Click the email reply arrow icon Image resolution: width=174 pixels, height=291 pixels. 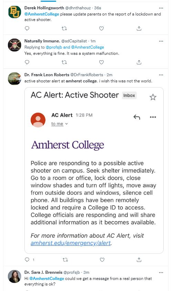pyautogui.click(x=137, y=117)
